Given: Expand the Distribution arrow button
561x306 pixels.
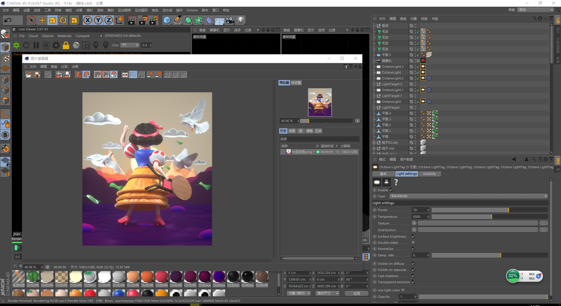Looking at the screenshot, I should click(x=414, y=230).
